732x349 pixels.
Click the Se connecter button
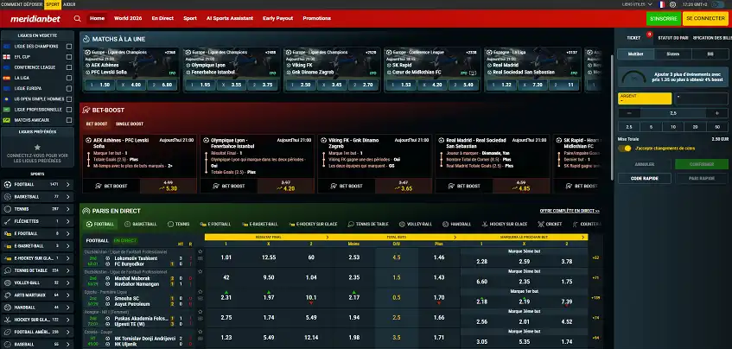[x=705, y=19]
